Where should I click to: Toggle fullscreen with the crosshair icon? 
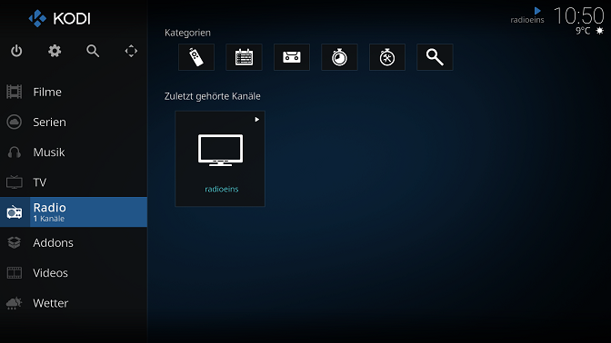[131, 51]
